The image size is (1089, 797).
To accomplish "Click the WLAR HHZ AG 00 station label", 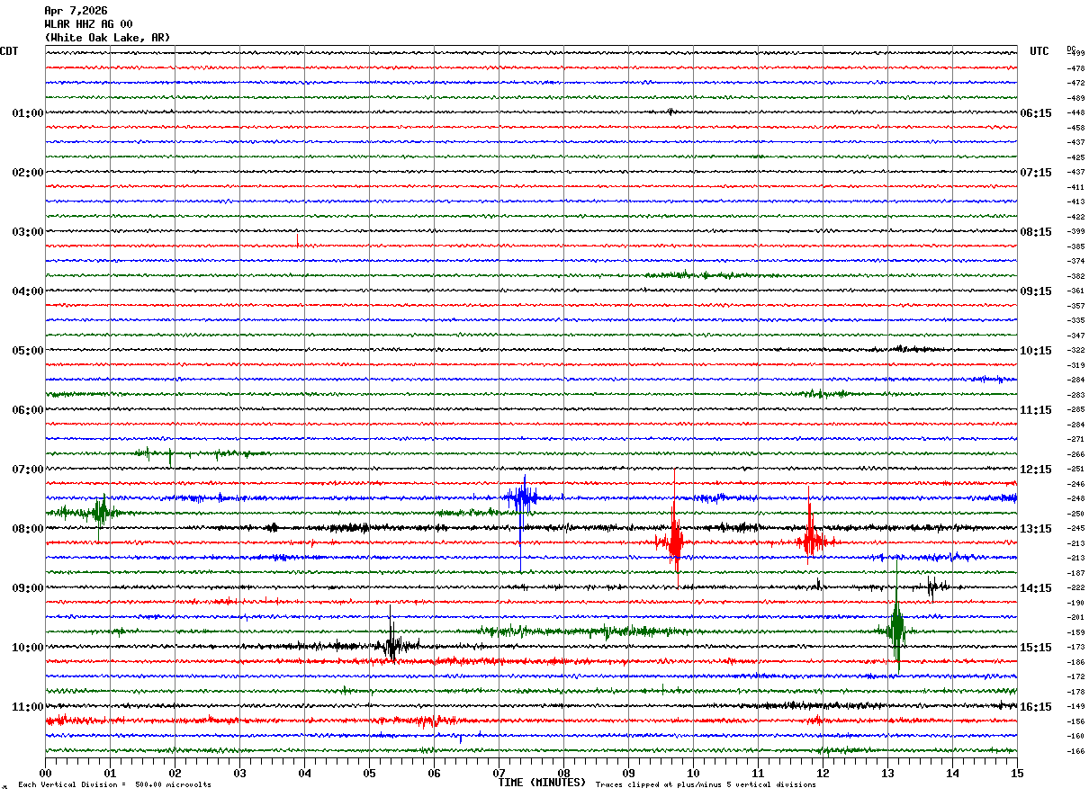I will pyautogui.click(x=88, y=24).
